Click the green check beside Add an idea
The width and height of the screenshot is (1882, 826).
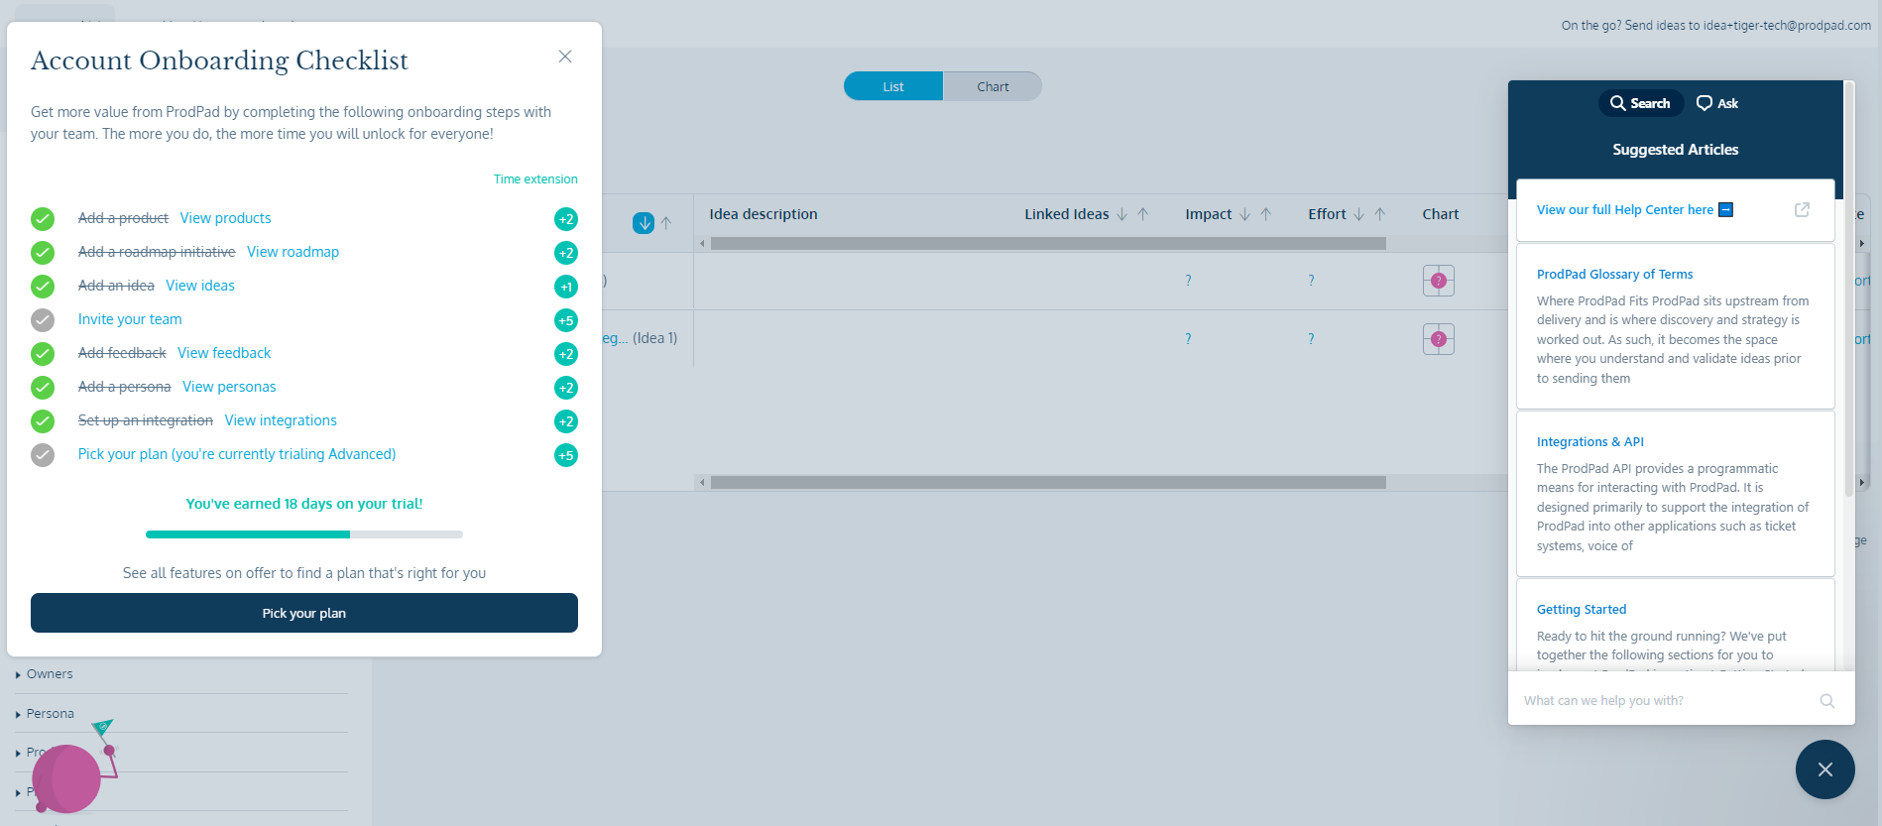pos(43,287)
